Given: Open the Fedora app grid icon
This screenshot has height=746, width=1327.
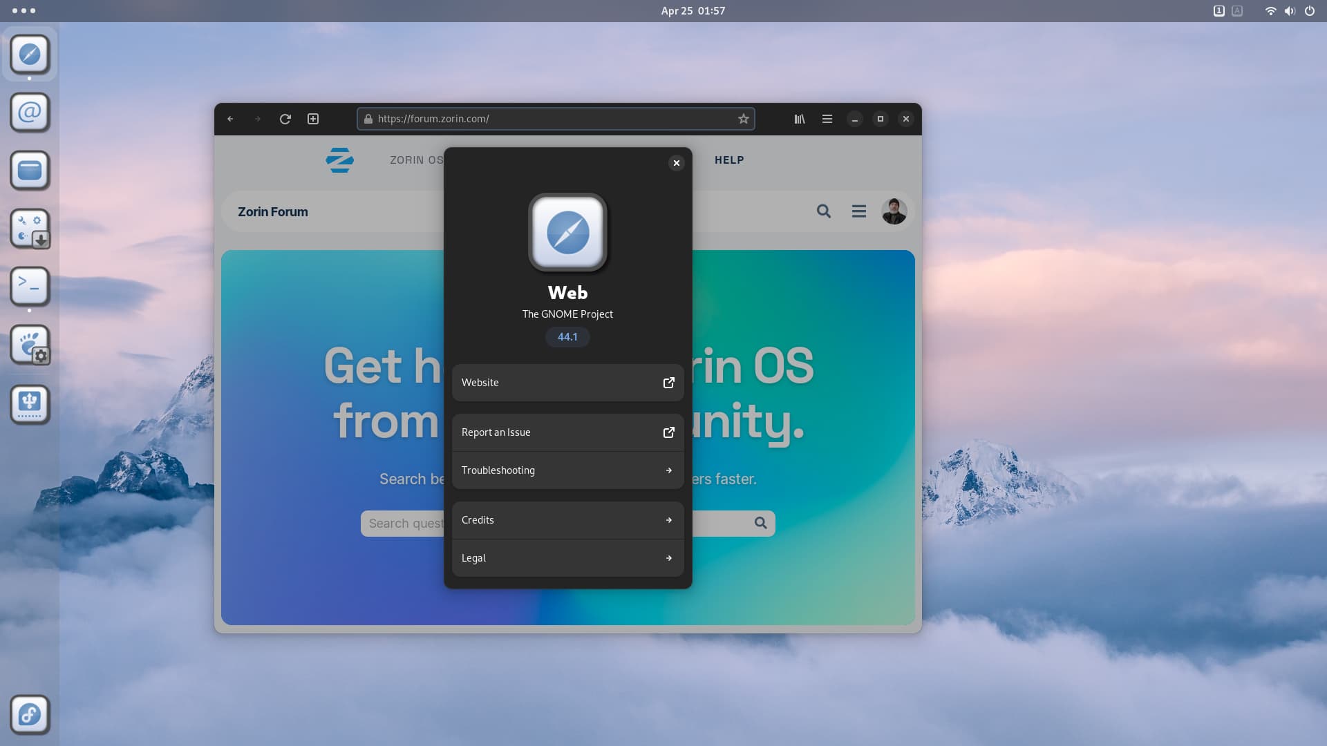Looking at the screenshot, I should [x=30, y=714].
